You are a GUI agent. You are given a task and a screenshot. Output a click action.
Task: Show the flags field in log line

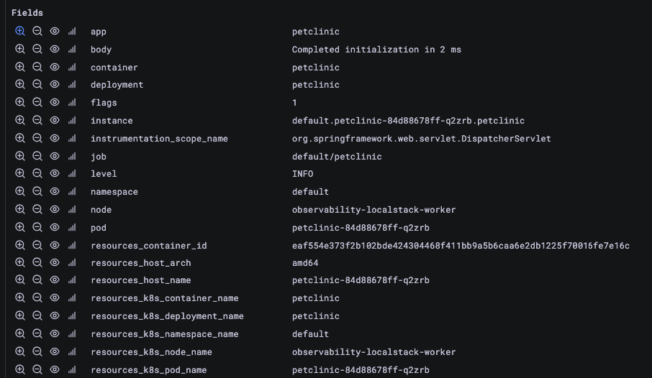(55, 103)
